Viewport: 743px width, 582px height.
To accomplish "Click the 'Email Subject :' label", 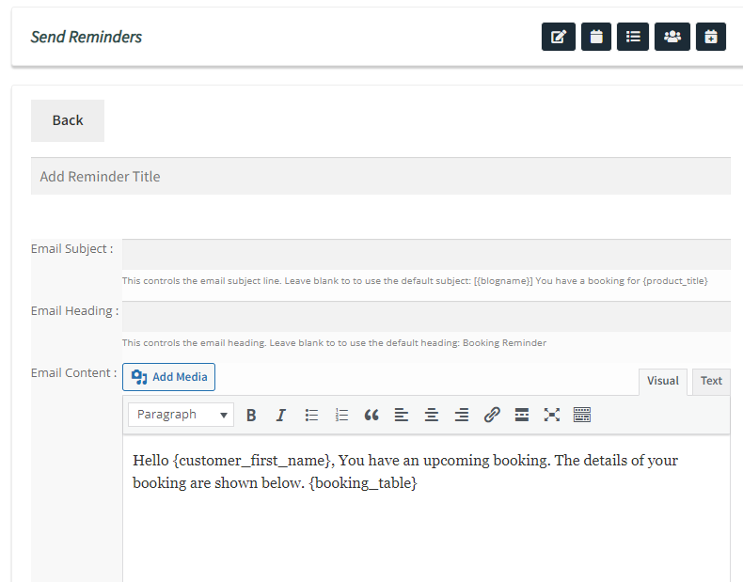I will 72,248.
